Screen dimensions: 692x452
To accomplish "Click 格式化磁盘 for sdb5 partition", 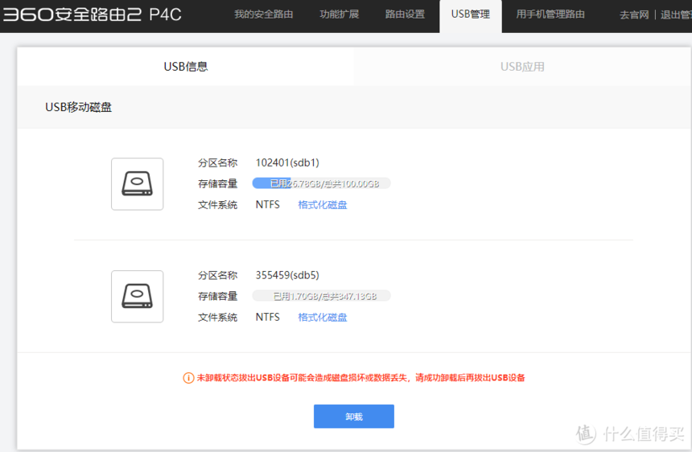I will [323, 317].
